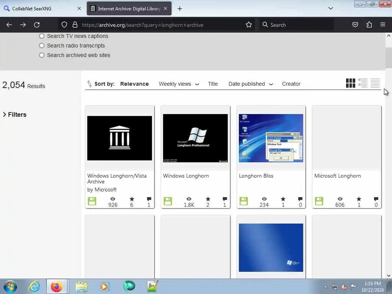Open Longhorn Professional boot screen thumbnail
392x294 pixels.
tap(195, 138)
